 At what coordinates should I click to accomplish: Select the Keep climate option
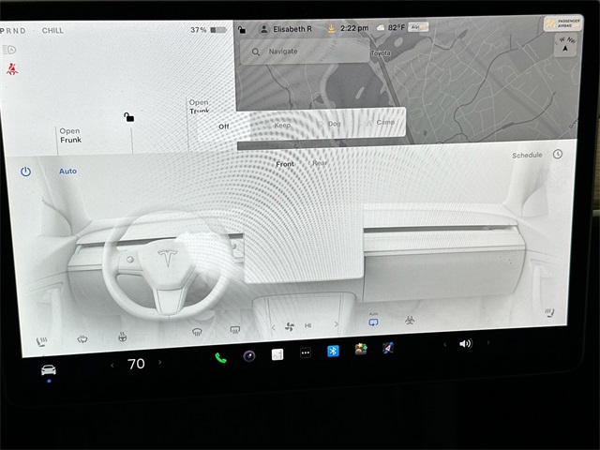(282, 125)
